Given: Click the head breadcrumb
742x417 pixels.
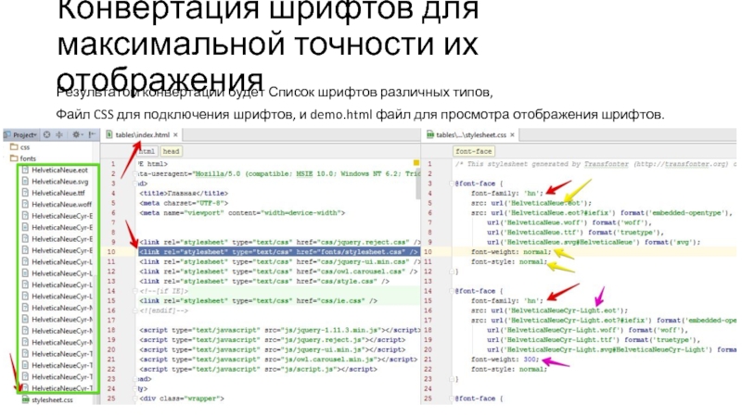Looking at the screenshot, I should tap(171, 151).
